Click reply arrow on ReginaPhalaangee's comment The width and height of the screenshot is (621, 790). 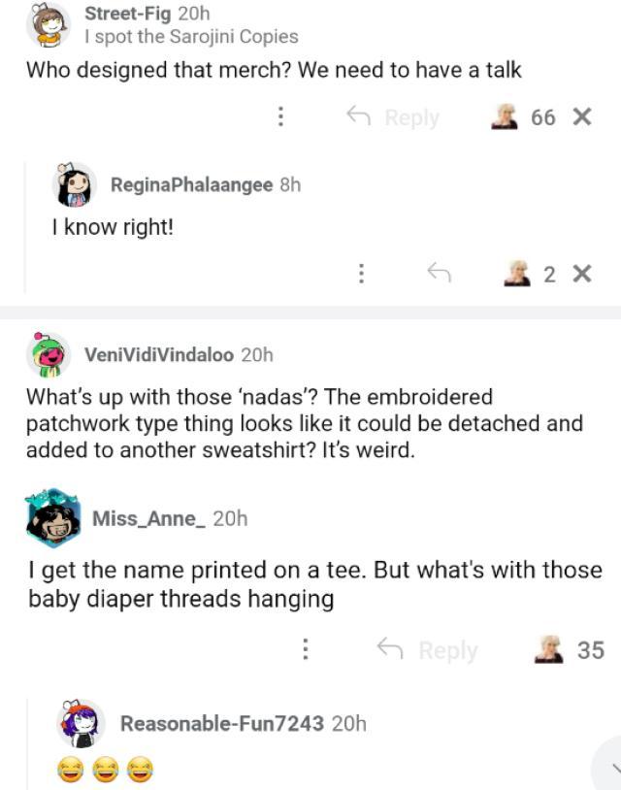pos(441,275)
